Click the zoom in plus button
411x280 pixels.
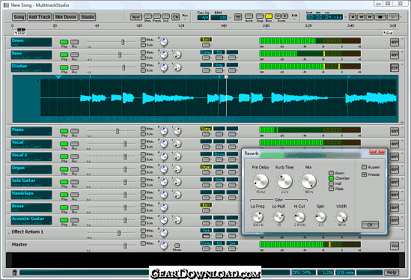[x=285, y=16]
